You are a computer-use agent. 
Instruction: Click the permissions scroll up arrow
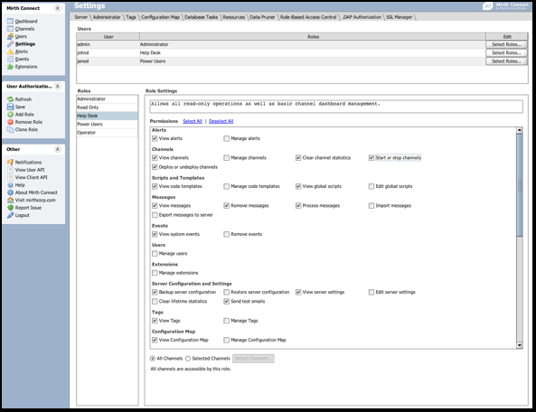[x=519, y=130]
